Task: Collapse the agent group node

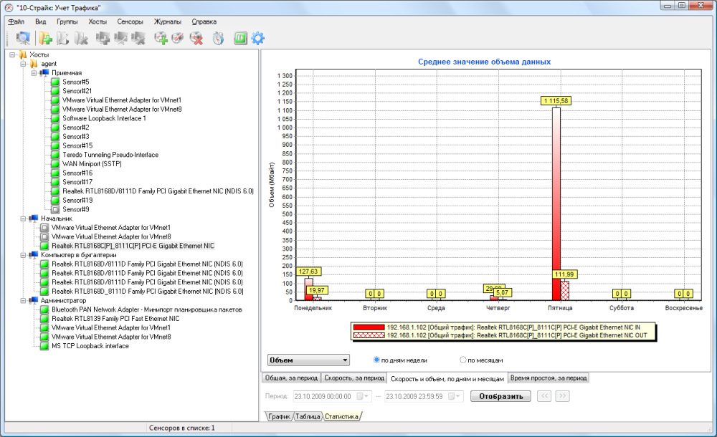Action: pos(24,64)
